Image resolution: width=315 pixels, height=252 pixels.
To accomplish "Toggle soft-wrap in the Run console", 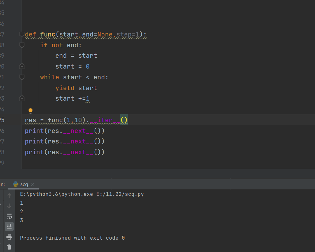I will pos(9,216).
